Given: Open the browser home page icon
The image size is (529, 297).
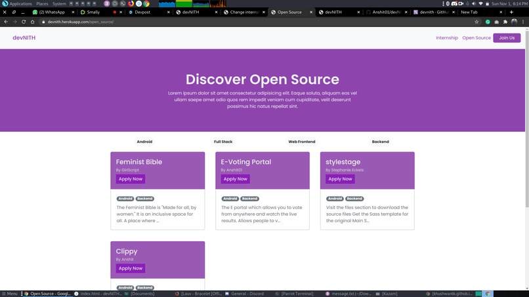Looking at the screenshot, I should click(x=32, y=22).
